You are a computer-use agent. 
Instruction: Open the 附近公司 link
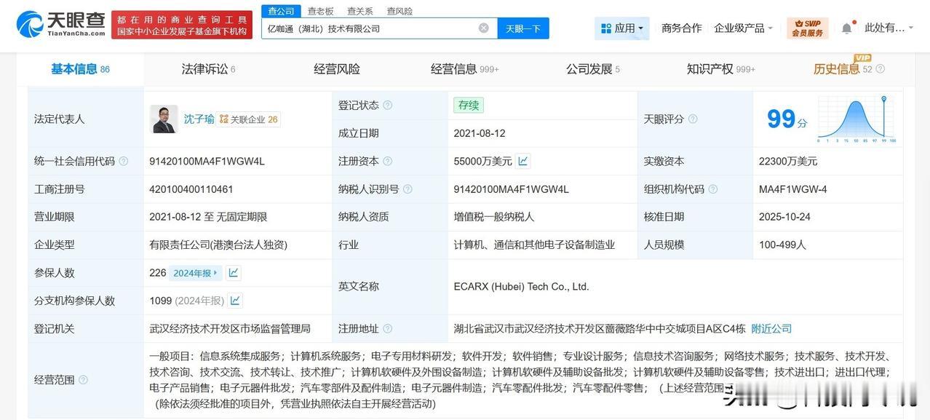point(771,329)
